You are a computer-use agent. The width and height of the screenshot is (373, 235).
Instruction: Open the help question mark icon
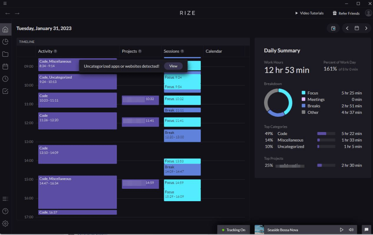[x=5, y=211]
